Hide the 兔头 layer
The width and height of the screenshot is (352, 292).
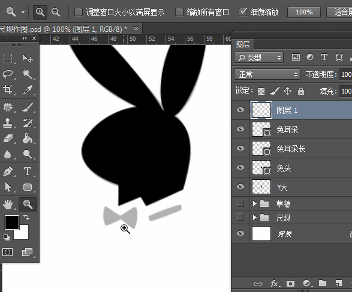[240, 167]
